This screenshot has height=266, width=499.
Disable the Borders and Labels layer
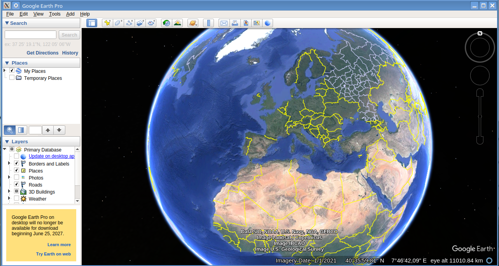pyautogui.click(x=17, y=164)
